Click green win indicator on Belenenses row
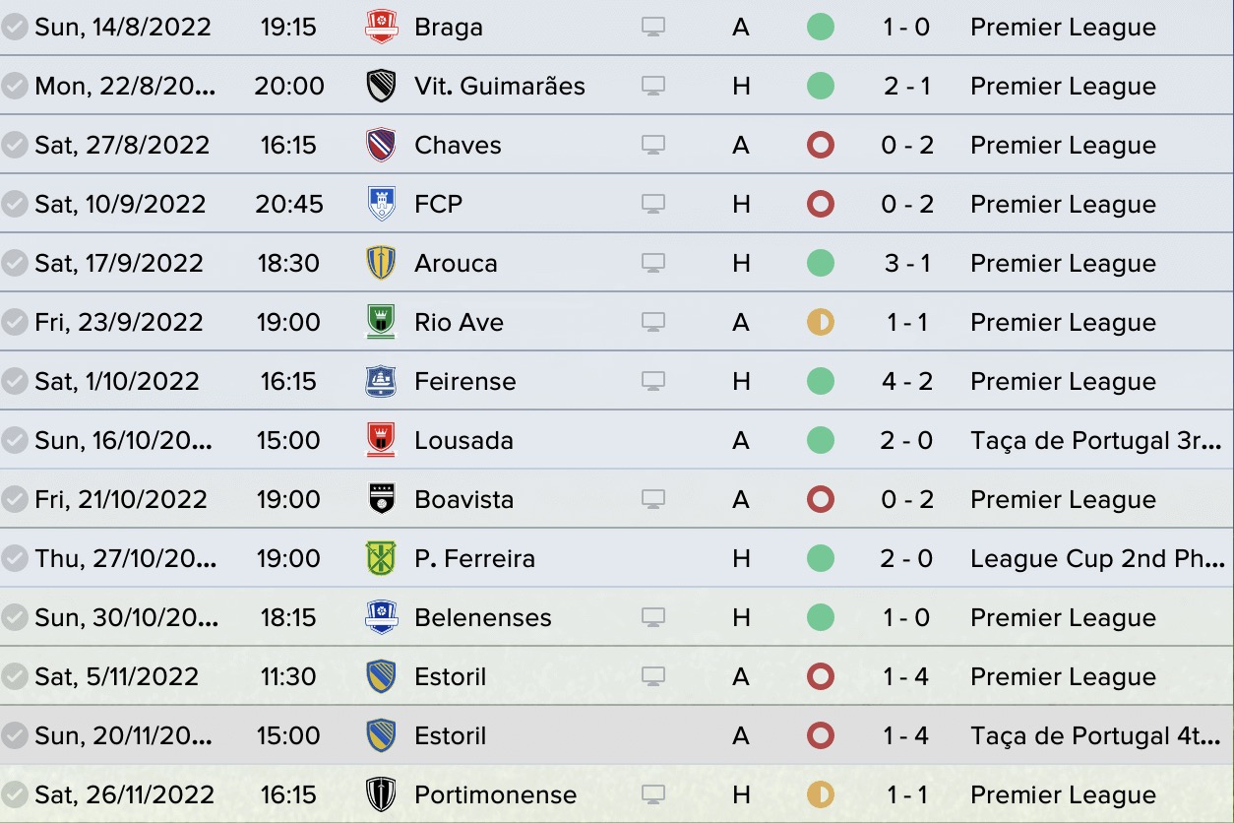This screenshot has height=823, width=1234. 820,617
